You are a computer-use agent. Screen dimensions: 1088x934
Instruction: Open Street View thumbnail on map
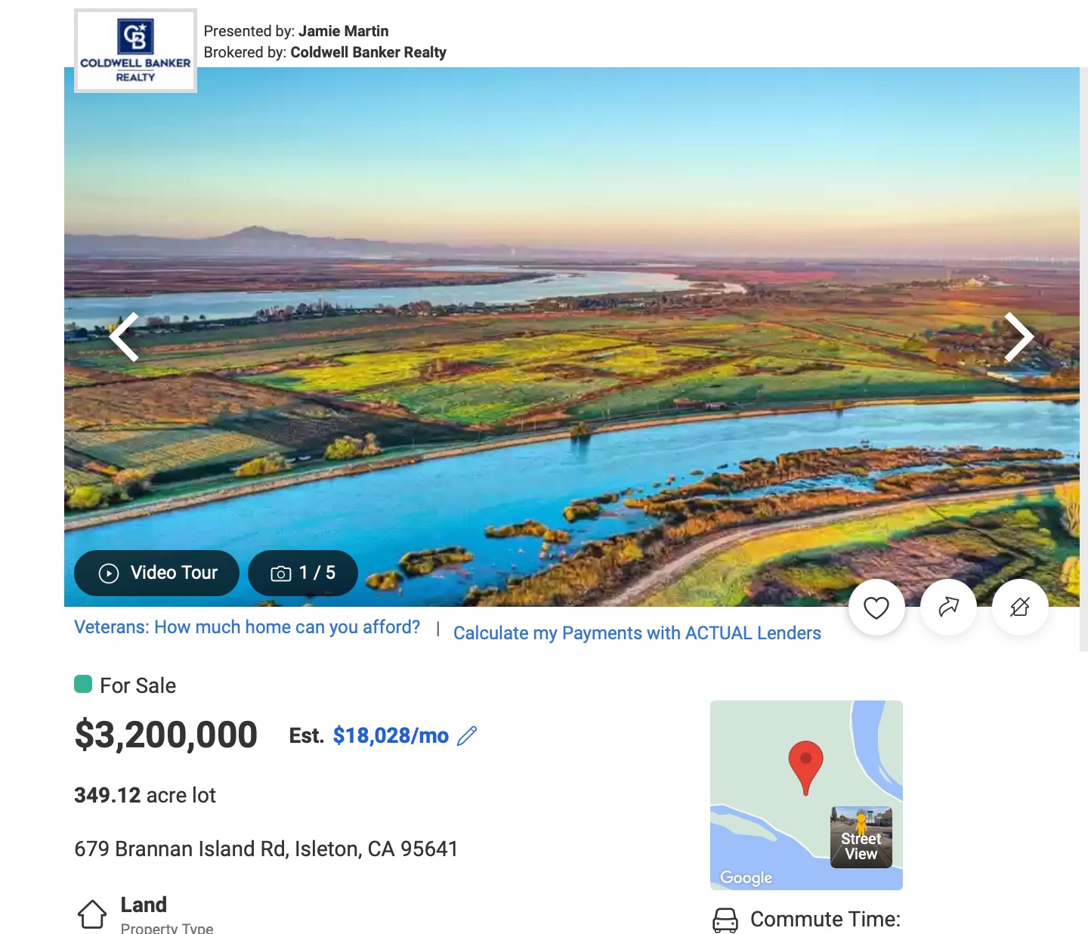861,837
